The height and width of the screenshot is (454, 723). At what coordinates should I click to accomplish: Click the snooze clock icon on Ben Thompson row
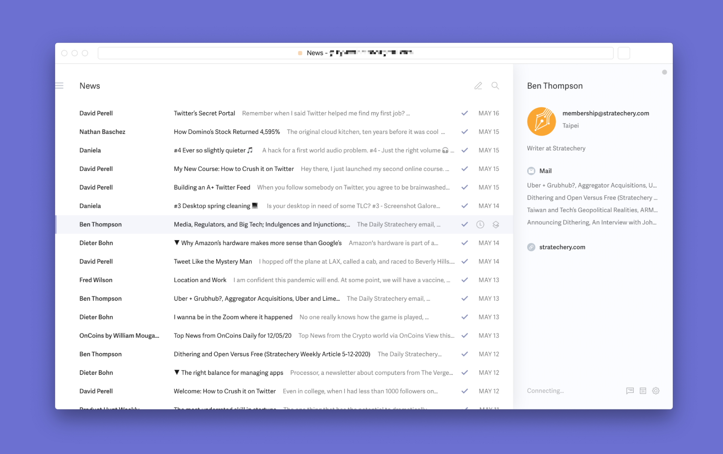coord(480,224)
